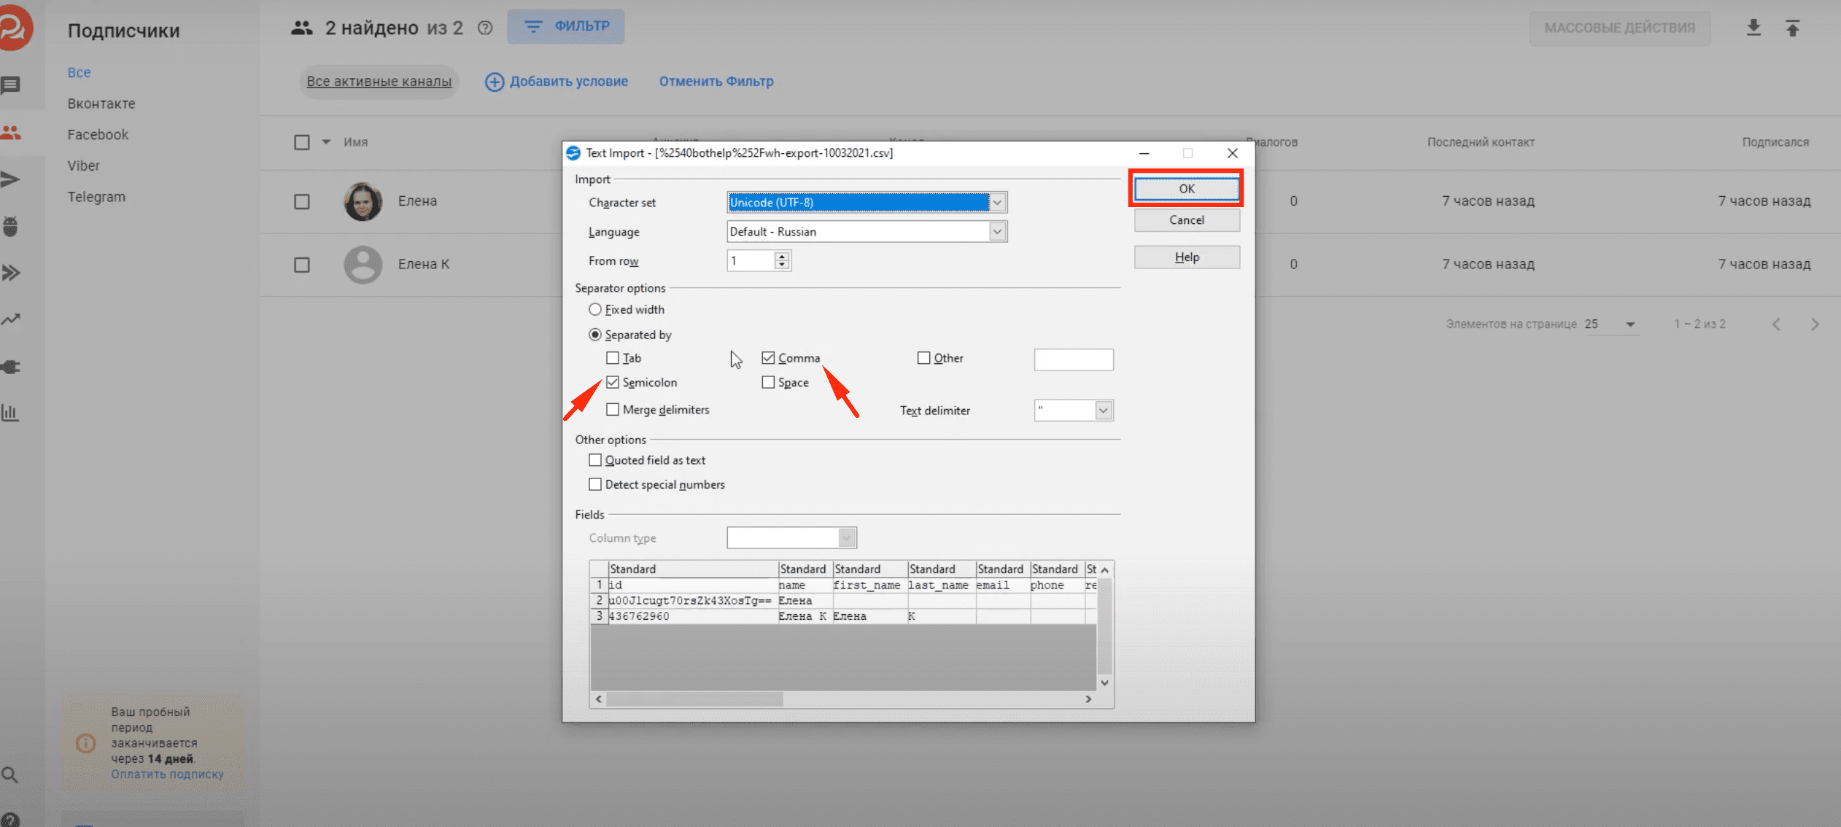Click Cancel in Text Import dialog
The width and height of the screenshot is (1841, 827).
(1186, 220)
